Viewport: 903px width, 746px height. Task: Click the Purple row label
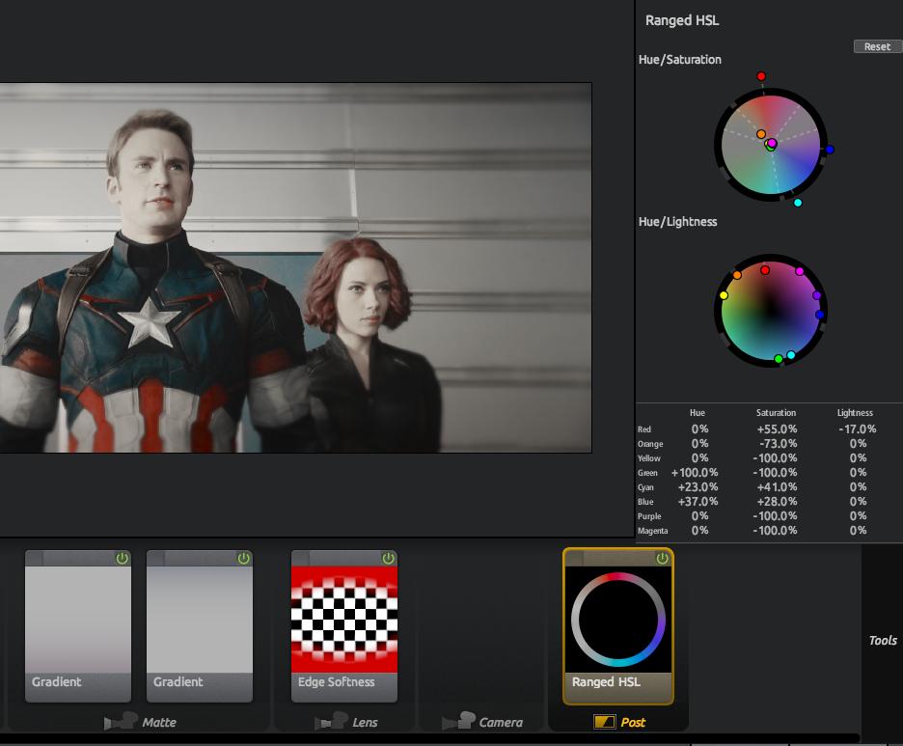click(x=649, y=516)
